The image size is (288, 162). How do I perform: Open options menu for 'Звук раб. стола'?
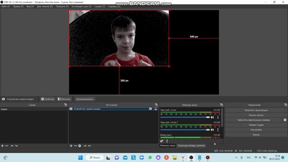pyautogui.click(x=218, y=117)
